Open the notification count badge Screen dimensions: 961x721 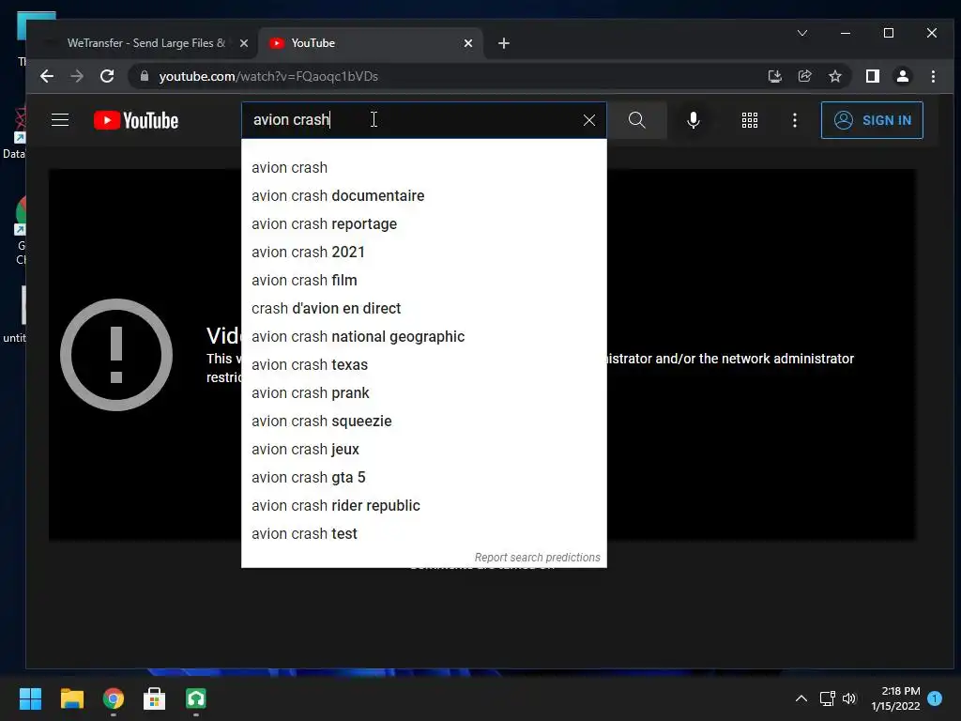[935, 698]
